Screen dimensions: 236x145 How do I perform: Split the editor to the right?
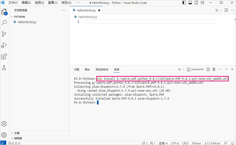click(226, 10)
